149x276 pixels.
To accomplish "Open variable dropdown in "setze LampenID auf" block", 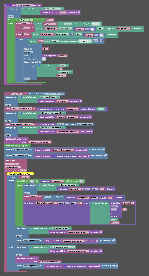I will (16, 94).
